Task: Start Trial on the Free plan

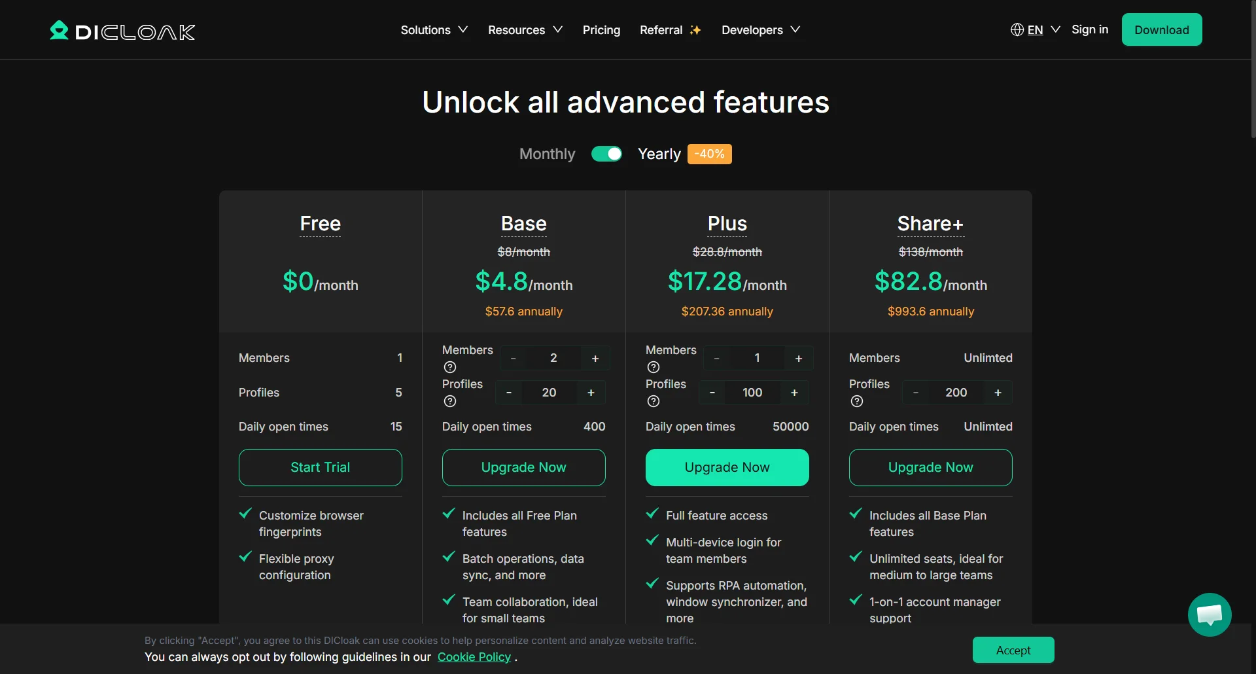Action: pyautogui.click(x=320, y=467)
